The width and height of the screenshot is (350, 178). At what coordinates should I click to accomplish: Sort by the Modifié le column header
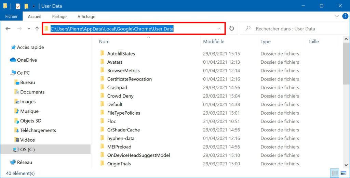[x=214, y=41]
